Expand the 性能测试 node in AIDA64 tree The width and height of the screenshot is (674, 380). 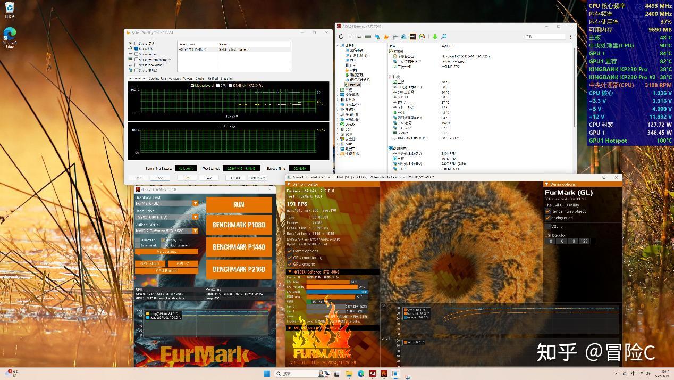339,154
